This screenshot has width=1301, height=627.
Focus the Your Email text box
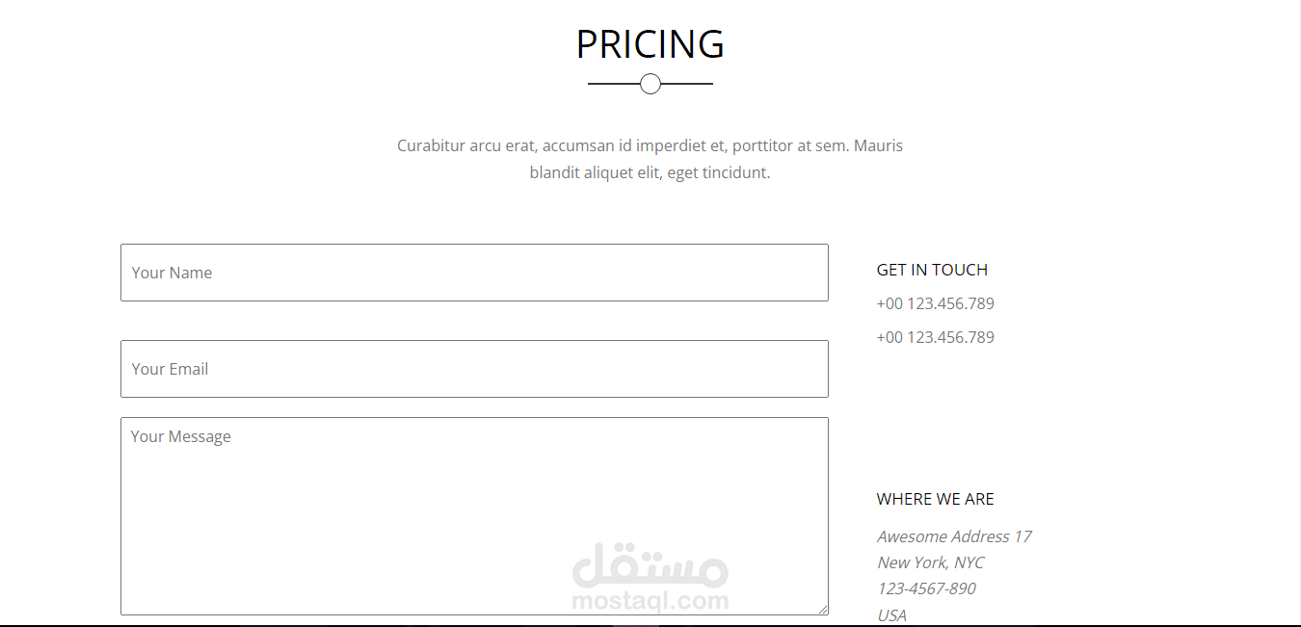[474, 369]
